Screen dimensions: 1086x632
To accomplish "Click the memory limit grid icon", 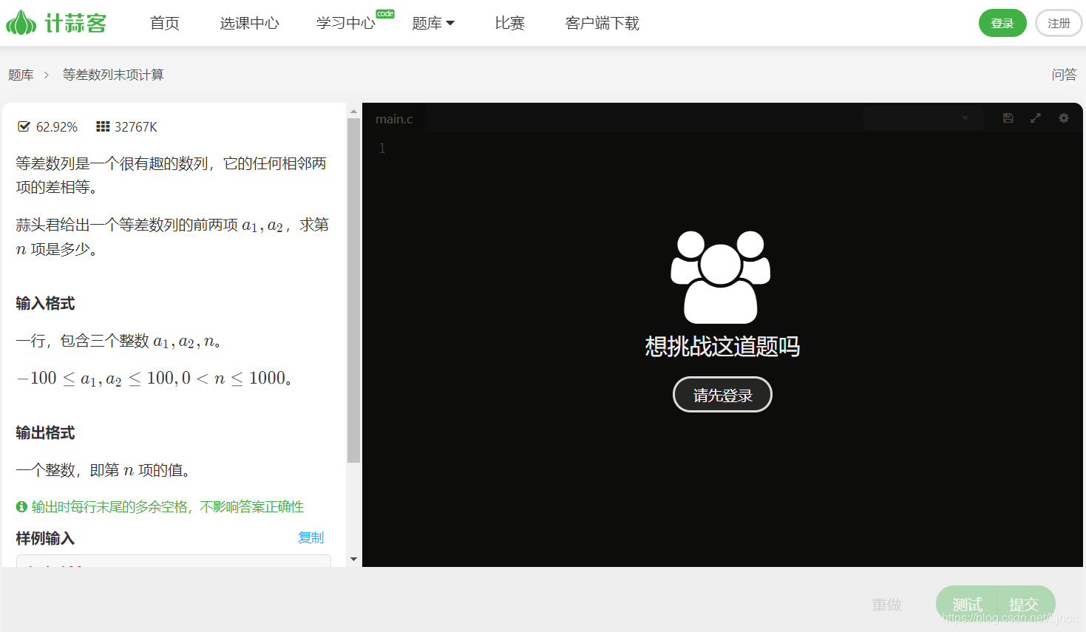I will point(103,126).
